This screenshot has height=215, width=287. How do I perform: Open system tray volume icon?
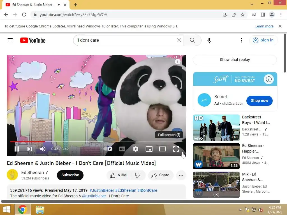260,210
